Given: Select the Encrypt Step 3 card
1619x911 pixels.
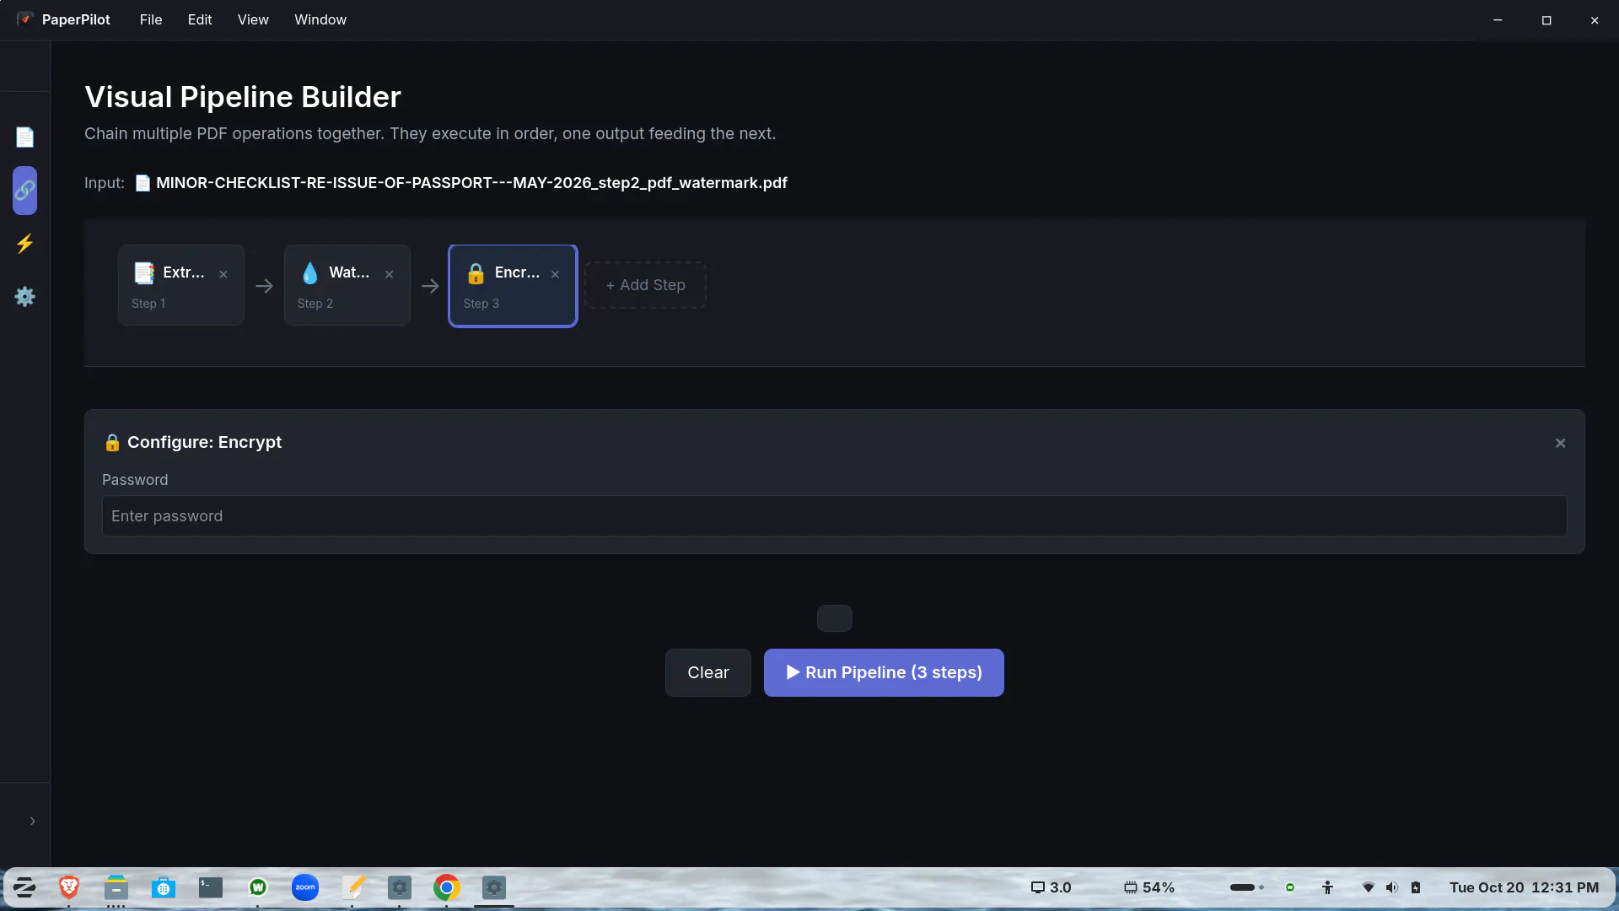Looking at the screenshot, I should tap(513, 285).
